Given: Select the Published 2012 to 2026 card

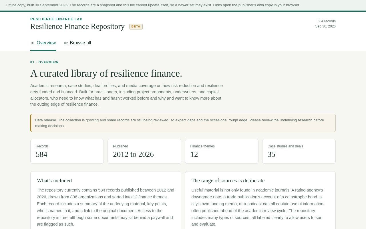Looking at the screenshot, I should (x=144, y=151).
